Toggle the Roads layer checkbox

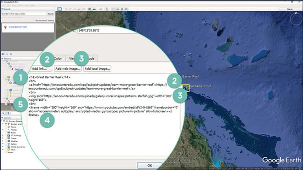point(6,133)
